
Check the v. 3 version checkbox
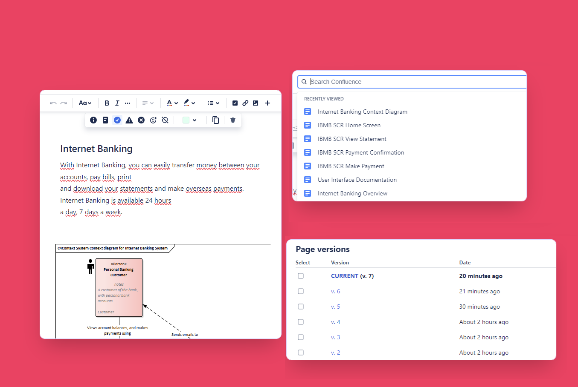point(301,337)
